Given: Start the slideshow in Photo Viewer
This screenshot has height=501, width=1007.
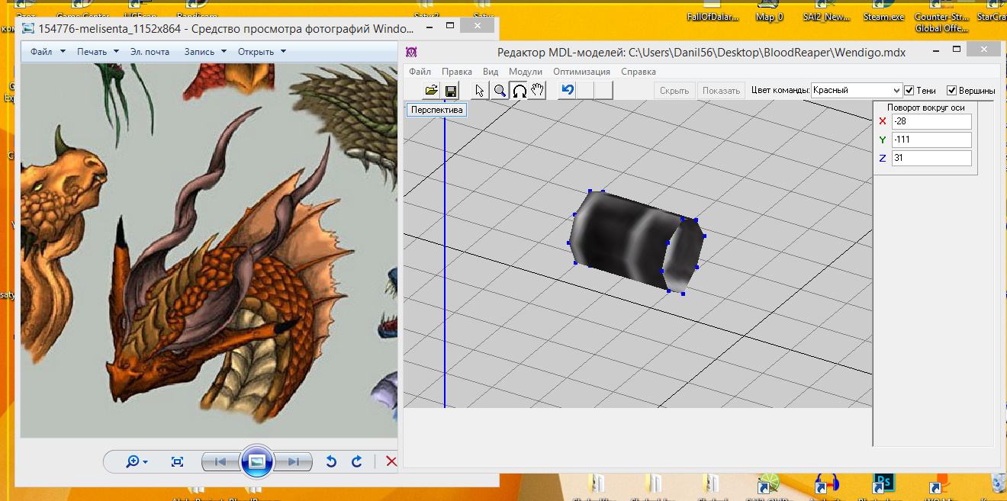Looking at the screenshot, I should [x=257, y=461].
